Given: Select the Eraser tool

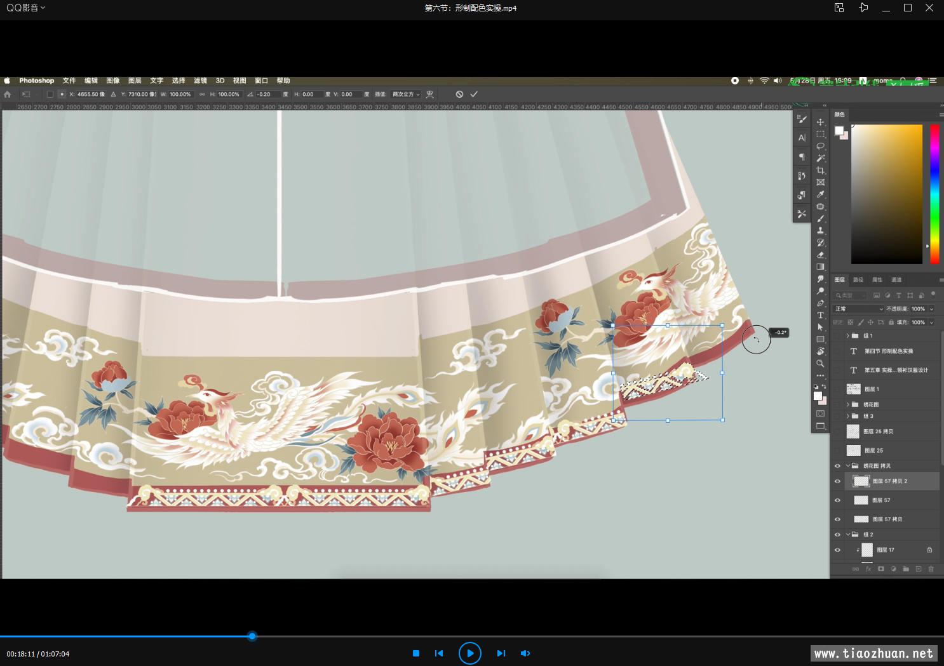Looking at the screenshot, I should pyautogui.click(x=820, y=255).
